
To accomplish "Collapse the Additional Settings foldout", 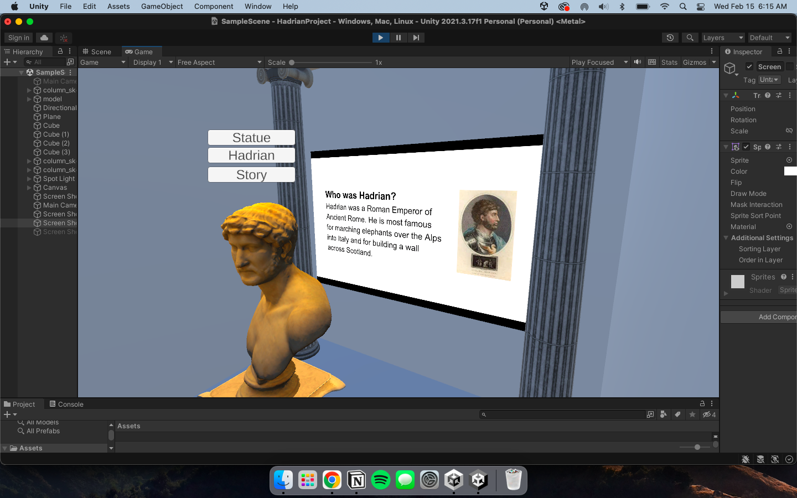I will click(726, 238).
